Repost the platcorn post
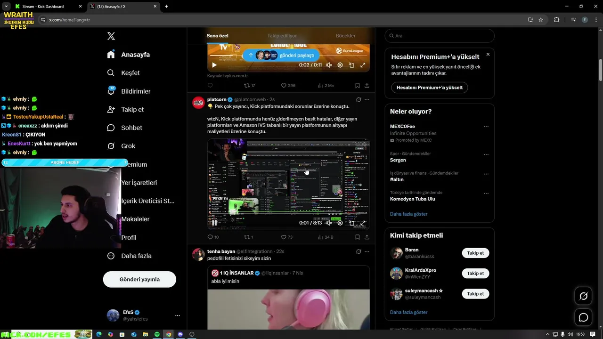The width and height of the screenshot is (603, 339). coord(248,237)
